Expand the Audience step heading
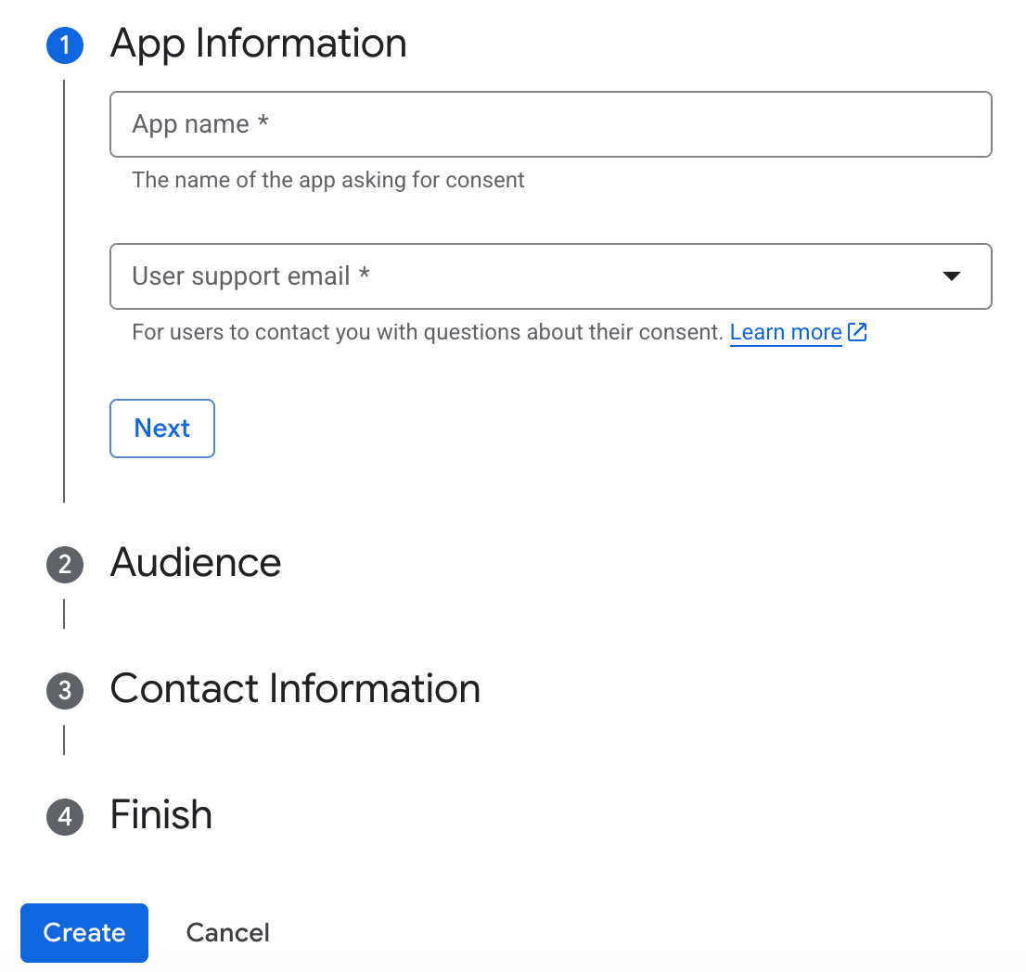The height and width of the screenshot is (972, 1026). pyautogui.click(x=196, y=563)
